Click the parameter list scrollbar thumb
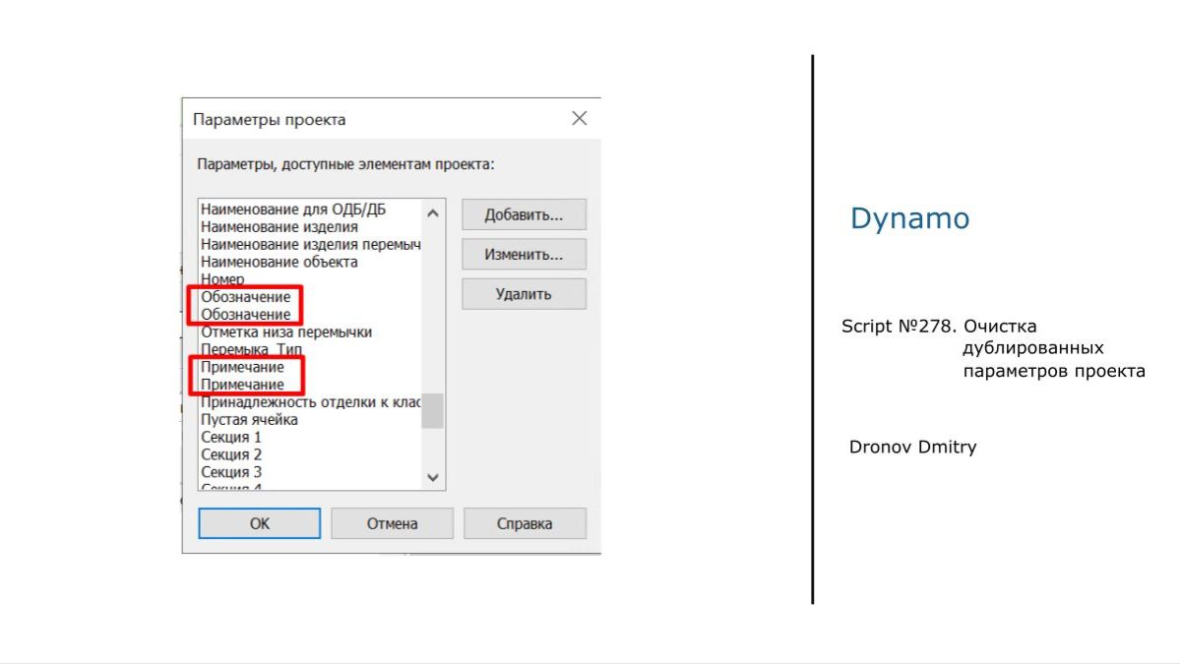The width and height of the screenshot is (1180, 664). 433,410
